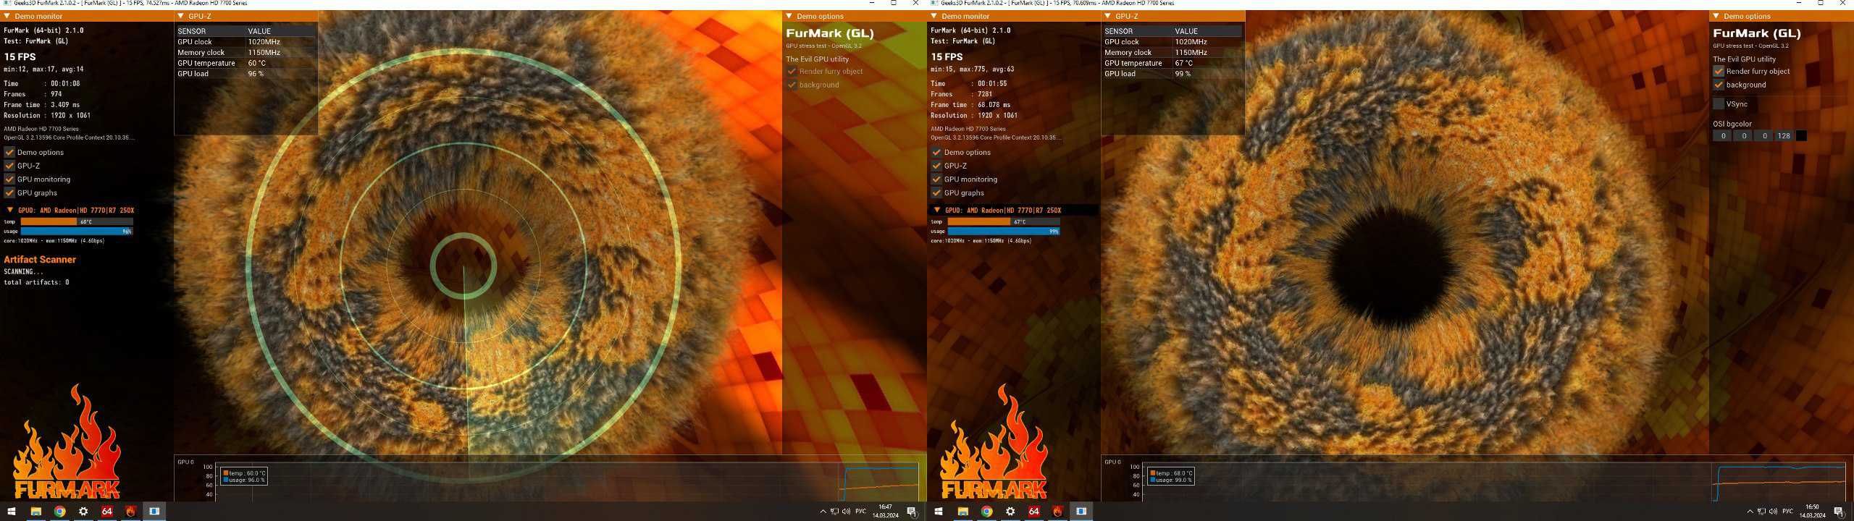The width and height of the screenshot is (1854, 521).
Task: Collapse the GPU0 Radeon section in right window
Action: click(x=936, y=210)
